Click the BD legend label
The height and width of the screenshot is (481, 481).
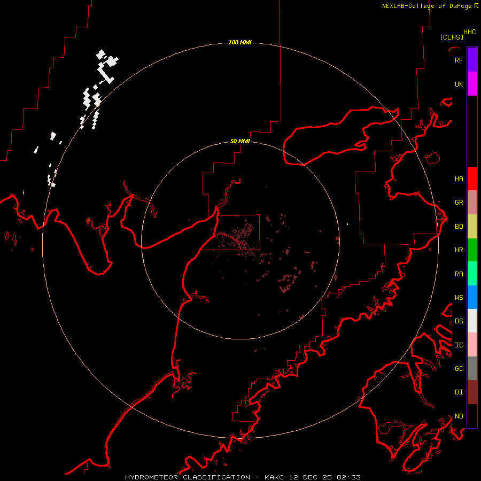pos(459,227)
